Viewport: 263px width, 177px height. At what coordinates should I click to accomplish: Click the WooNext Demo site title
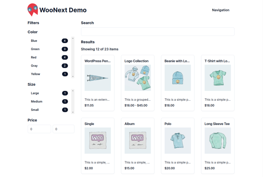click(x=63, y=10)
